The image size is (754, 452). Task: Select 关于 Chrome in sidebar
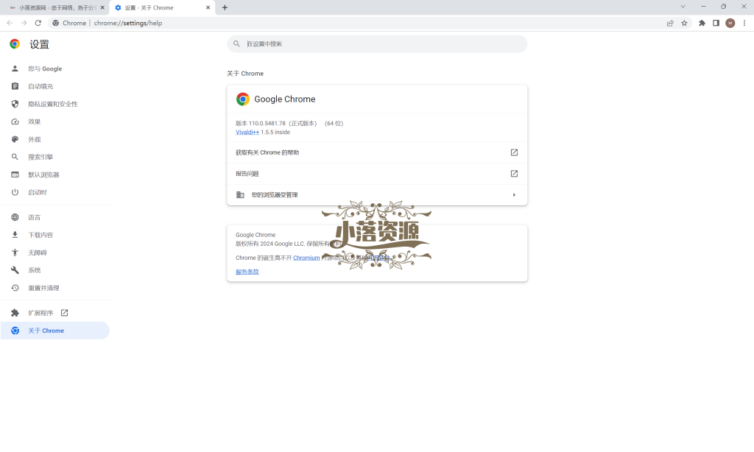[x=54, y=331]
